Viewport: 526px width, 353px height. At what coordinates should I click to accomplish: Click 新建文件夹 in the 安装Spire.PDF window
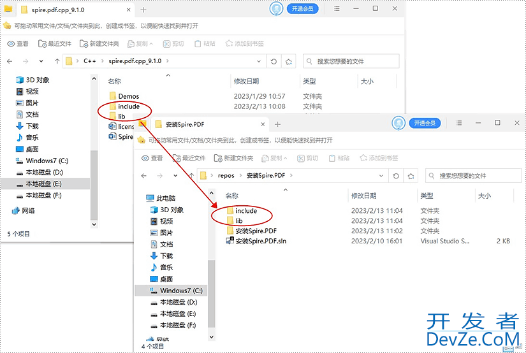233,158
